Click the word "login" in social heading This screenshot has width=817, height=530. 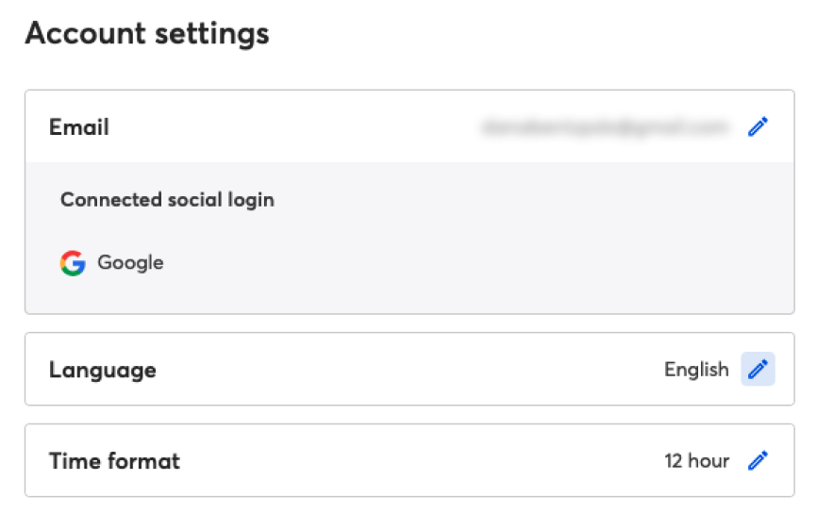click(251, 201)
